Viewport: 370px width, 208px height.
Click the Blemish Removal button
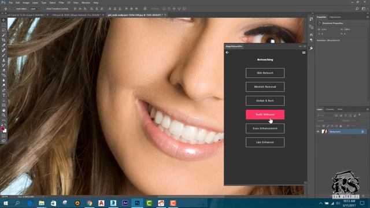pyautogui.click(x=265, y=87)
